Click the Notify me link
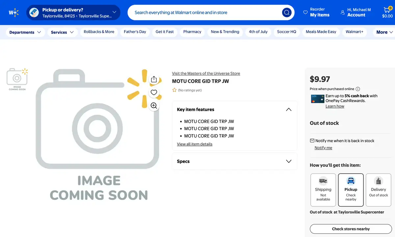395x237 pixels. click(323, 148)
